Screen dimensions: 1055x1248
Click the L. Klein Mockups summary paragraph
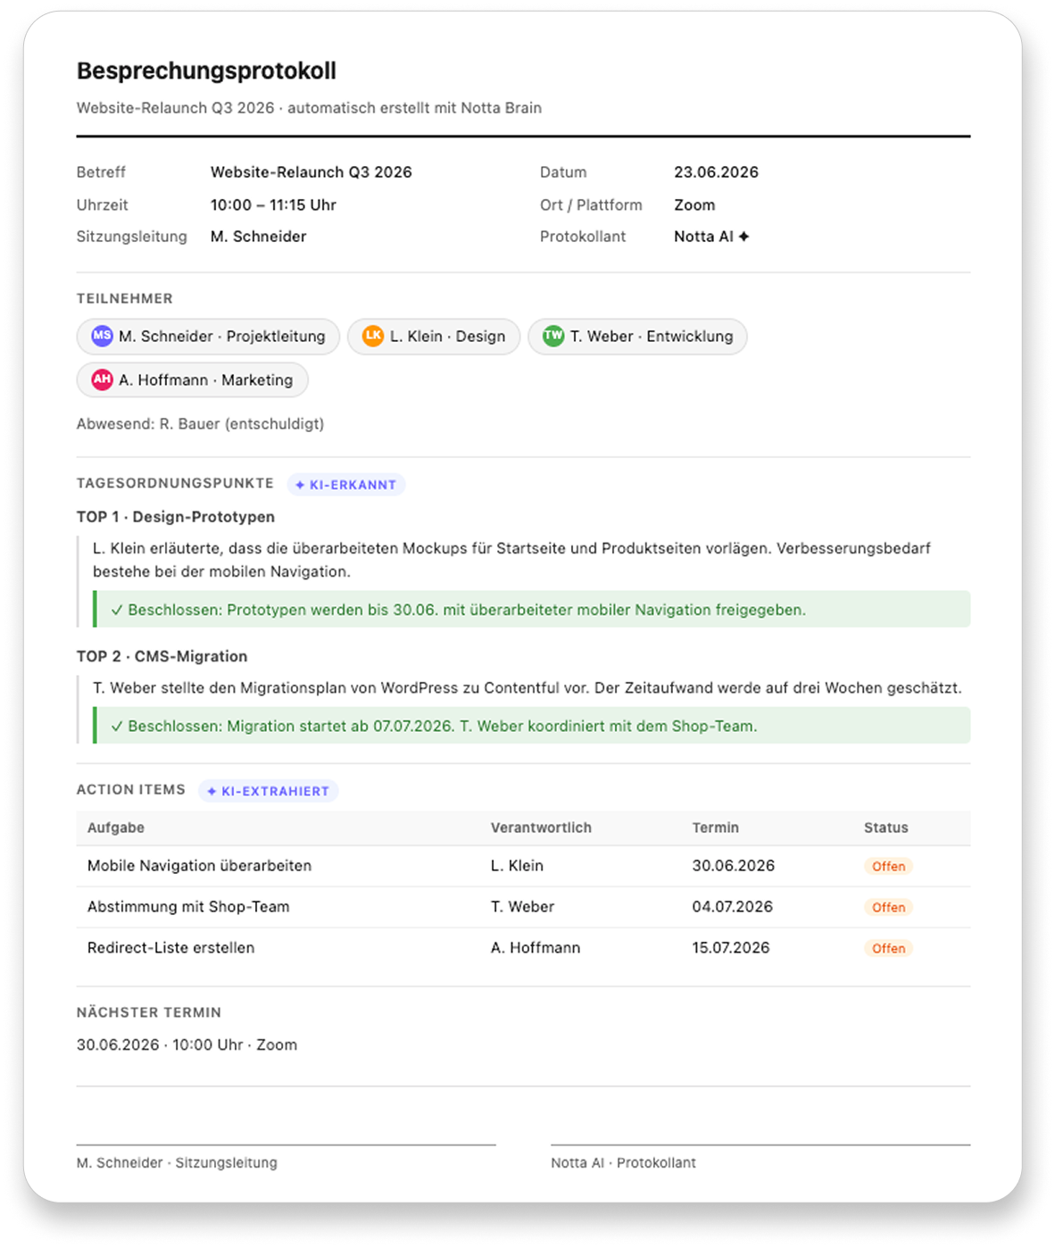click(511, 560)
